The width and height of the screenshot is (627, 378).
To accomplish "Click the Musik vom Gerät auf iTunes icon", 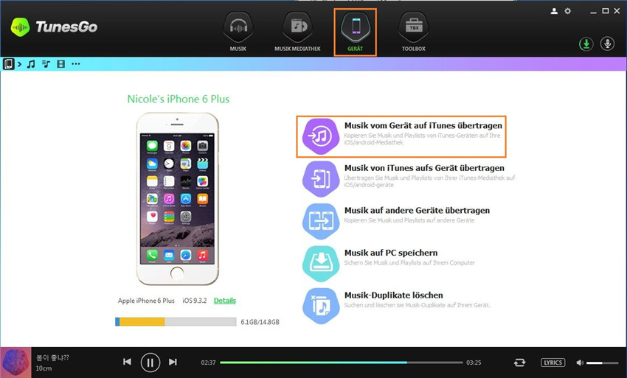I will click(x=321, y=136).
